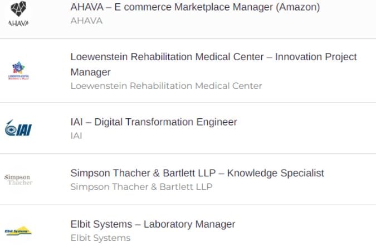Click the gray IAI company name

click(76, 136)
